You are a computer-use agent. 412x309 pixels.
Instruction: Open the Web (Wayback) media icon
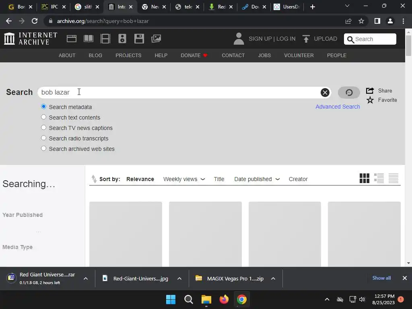[x=72, y=39]
